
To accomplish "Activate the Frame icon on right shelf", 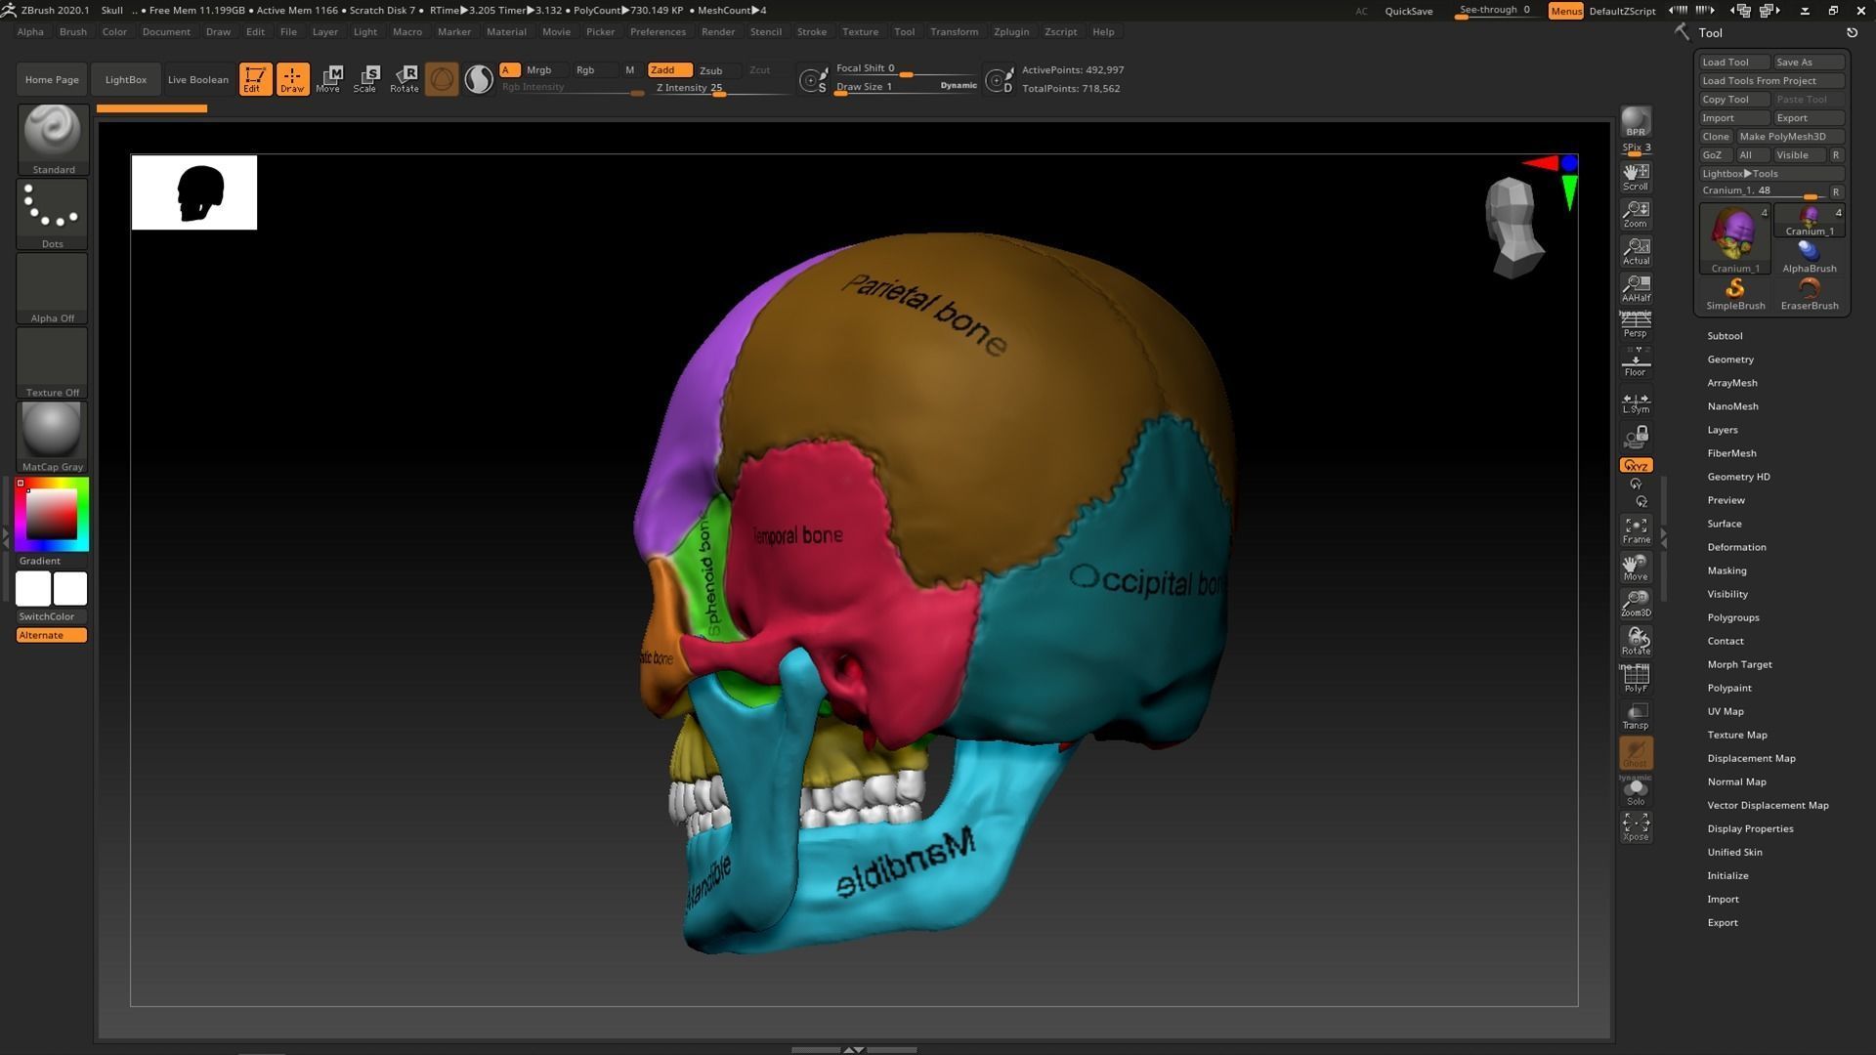I will point(1636,530).
